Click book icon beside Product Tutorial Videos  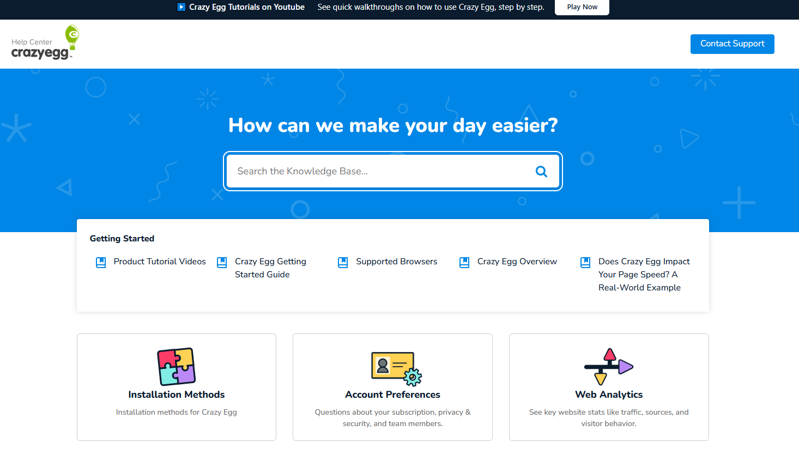(x=101, y=262)
